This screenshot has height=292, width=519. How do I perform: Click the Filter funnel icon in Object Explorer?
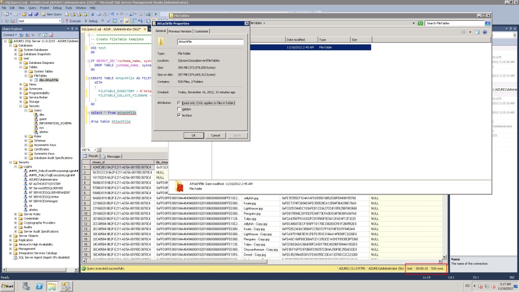[39, 35]
